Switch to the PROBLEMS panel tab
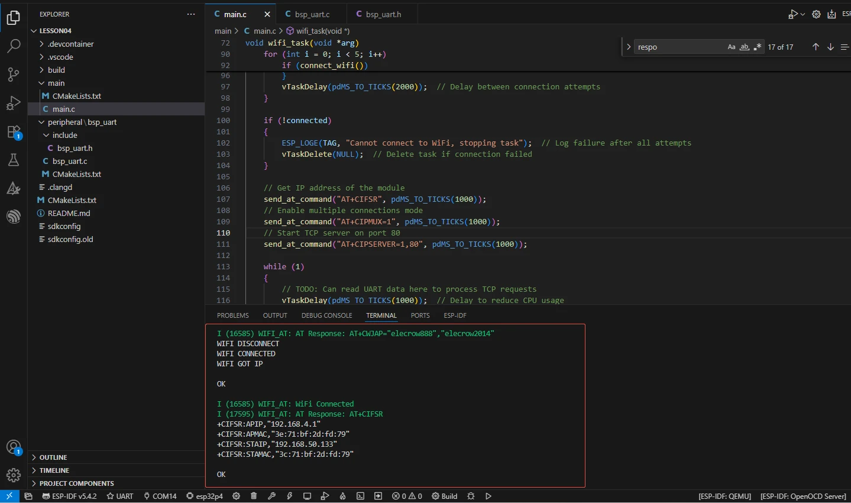Image resolution: width=851 pixels, height=503 pixels. pos(232,315)
